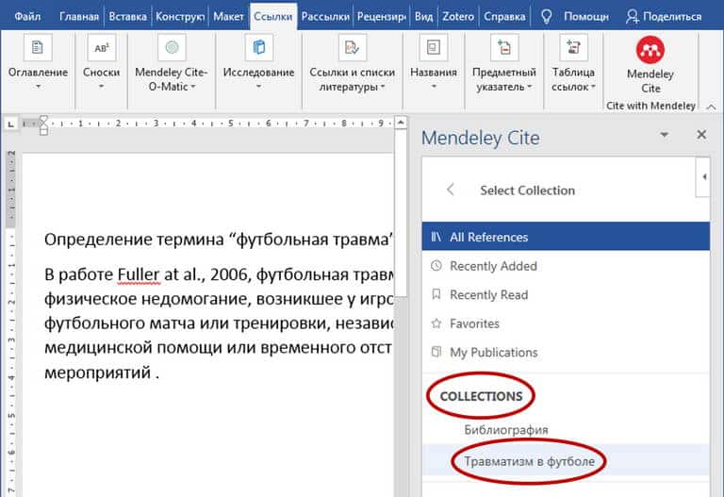This screenshot has width=724, height=497.
Task: Click the star icon beside Favorites
Action: [x=436, y=323]
